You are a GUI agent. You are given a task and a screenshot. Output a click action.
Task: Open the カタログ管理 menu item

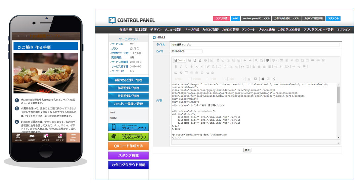230,30
